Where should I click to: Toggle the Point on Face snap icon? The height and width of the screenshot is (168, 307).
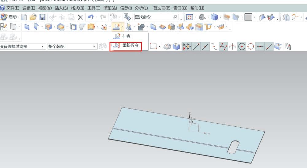(278, 47)
